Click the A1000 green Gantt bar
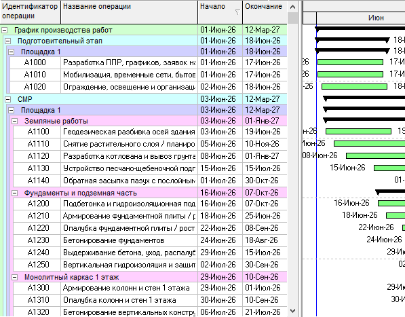This screenshot has width=405, height=317. [350, 62]
